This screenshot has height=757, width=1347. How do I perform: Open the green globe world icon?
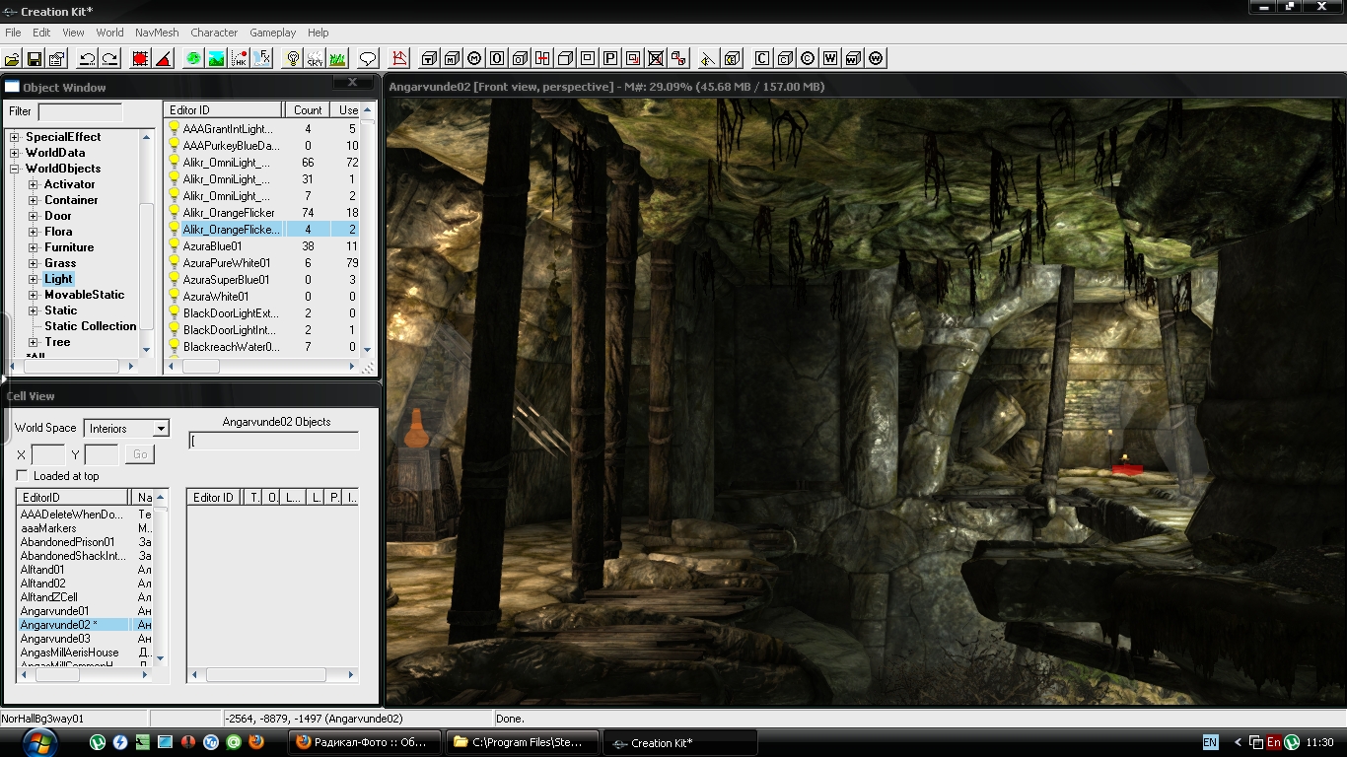tap(193, 58)
